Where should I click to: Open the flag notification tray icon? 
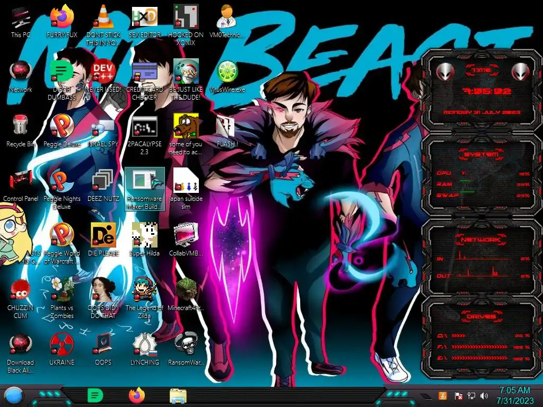tap(459, 395)
